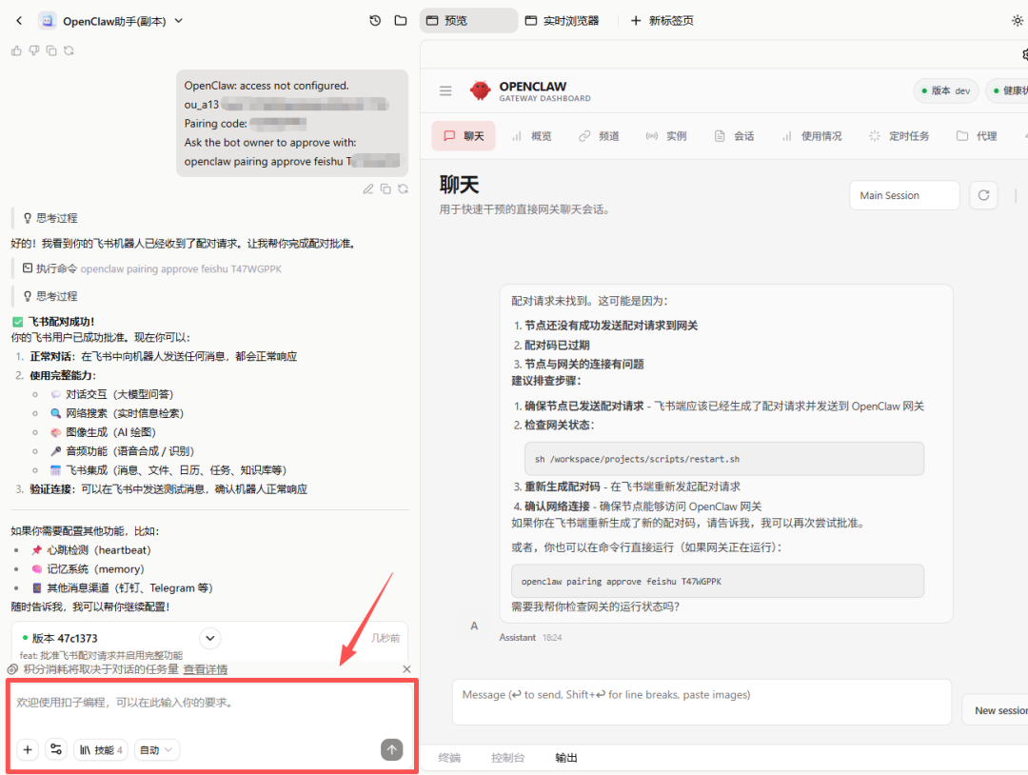Toggle the theme with the sun icon
The width and height of the screenshot is (1028, 775).
point(1018,19)
